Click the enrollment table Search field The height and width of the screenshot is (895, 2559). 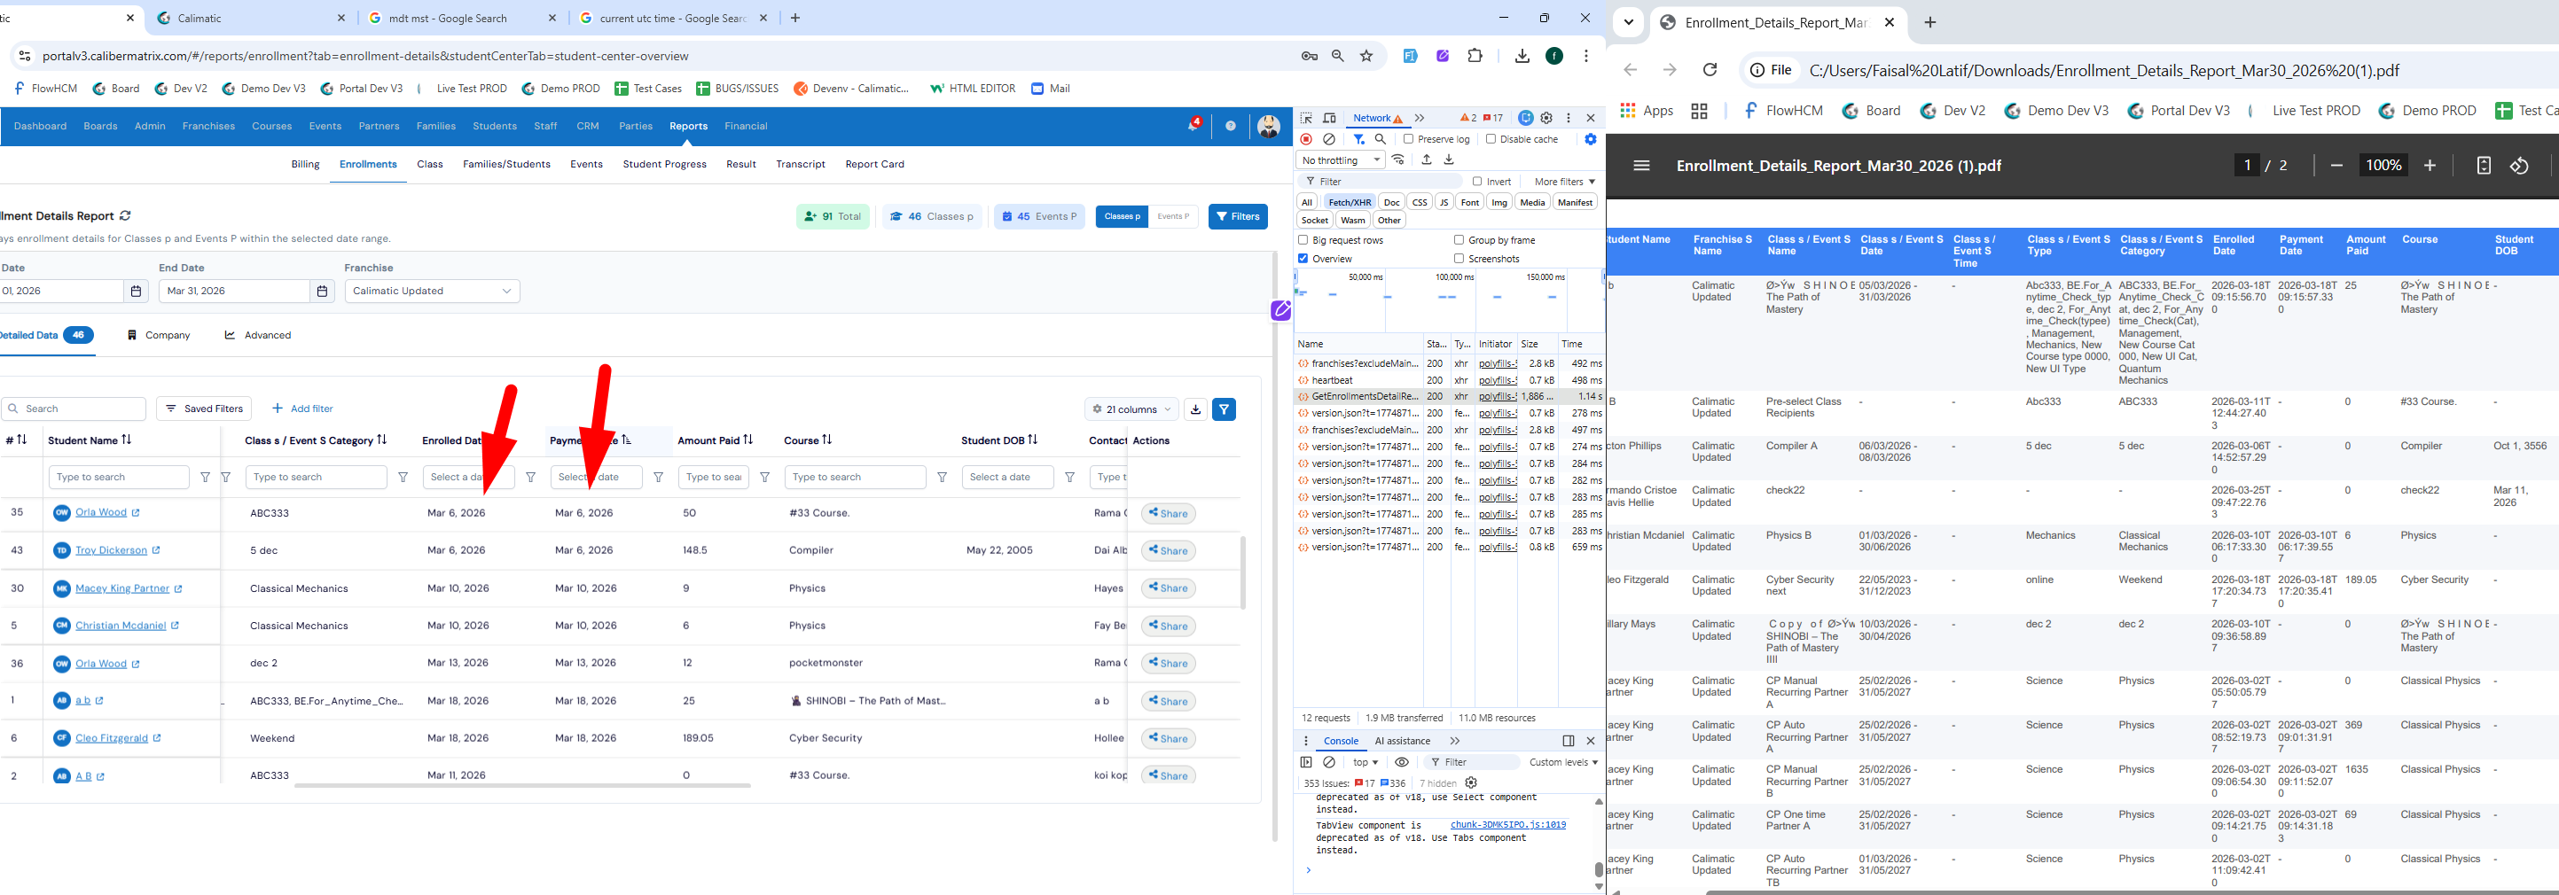click(x=74, y=409)
